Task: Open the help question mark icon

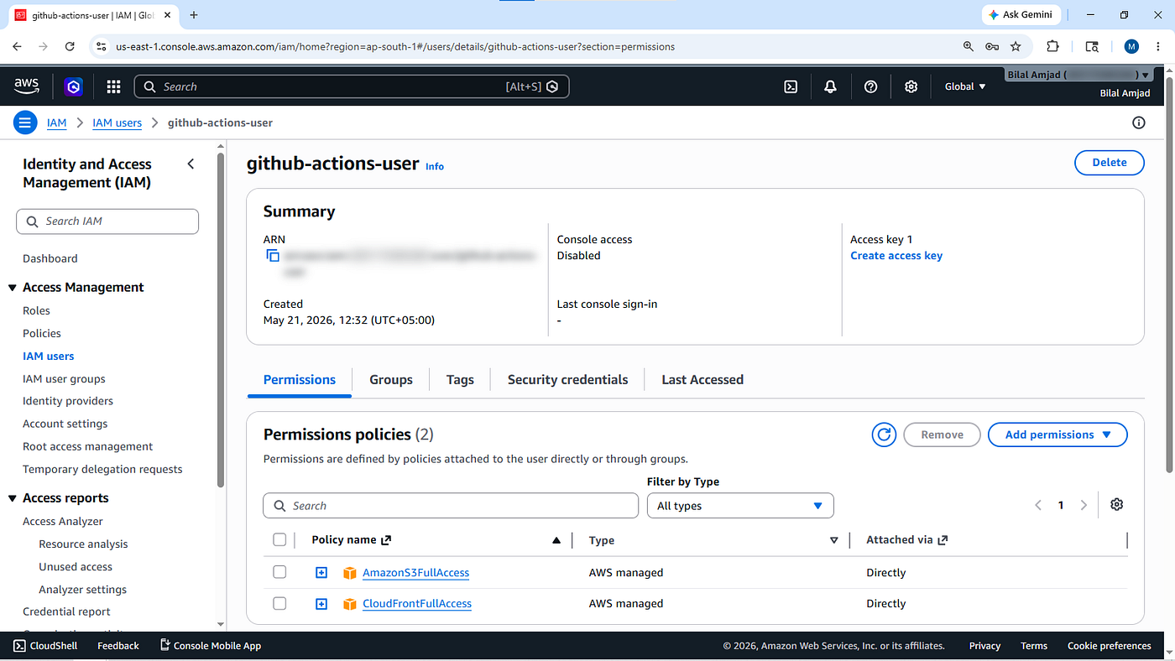Action: 870,86
